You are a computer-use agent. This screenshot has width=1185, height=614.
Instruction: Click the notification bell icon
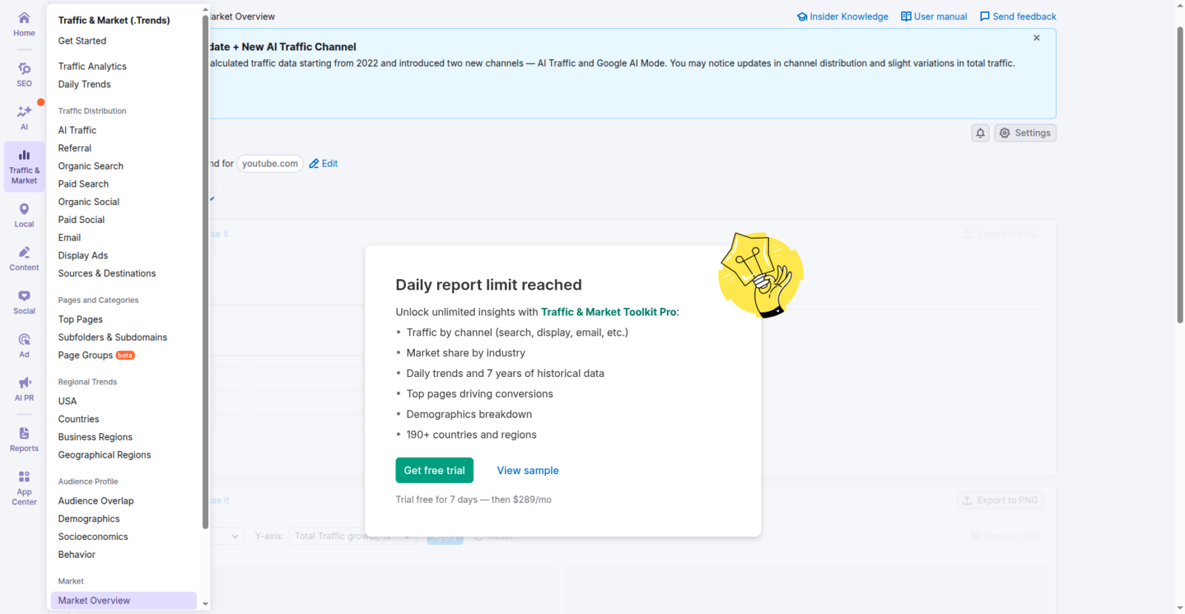click(x=980, y=133)
